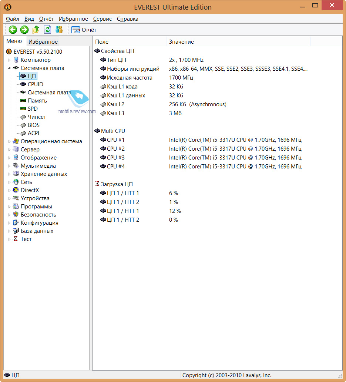Screen dimensions: 346x382
Task: Open the Справка menu
Action: tap(128, 19)
